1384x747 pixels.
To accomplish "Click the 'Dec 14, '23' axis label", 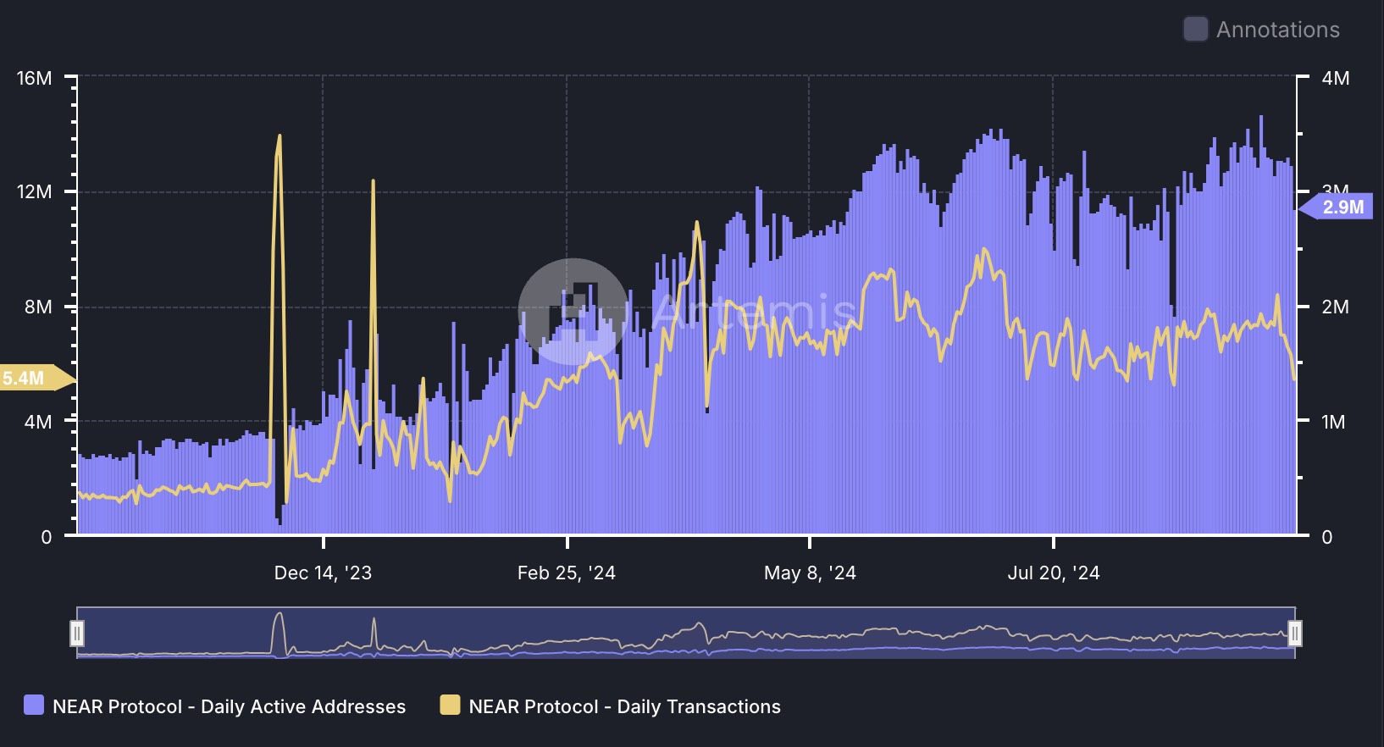I will pos(323,573).
